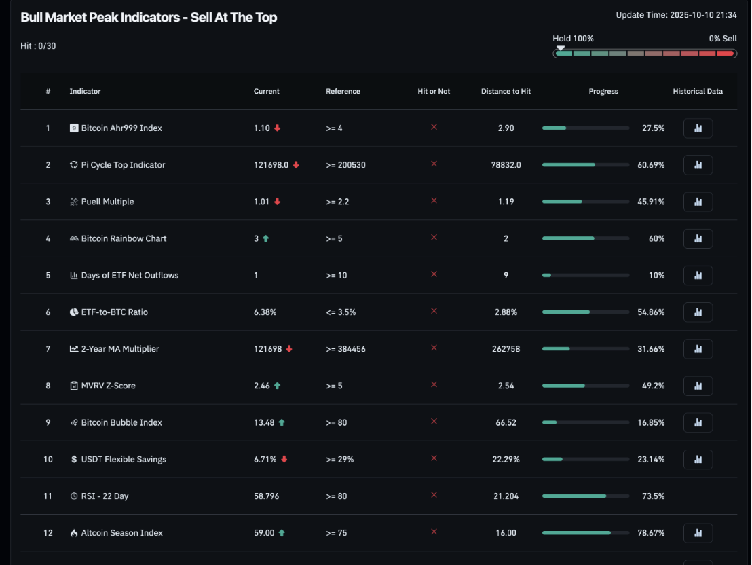Click the Hit or Not column header
Image resolution: width=752 pixels, height=565 pixels.
tap(434, 92)
